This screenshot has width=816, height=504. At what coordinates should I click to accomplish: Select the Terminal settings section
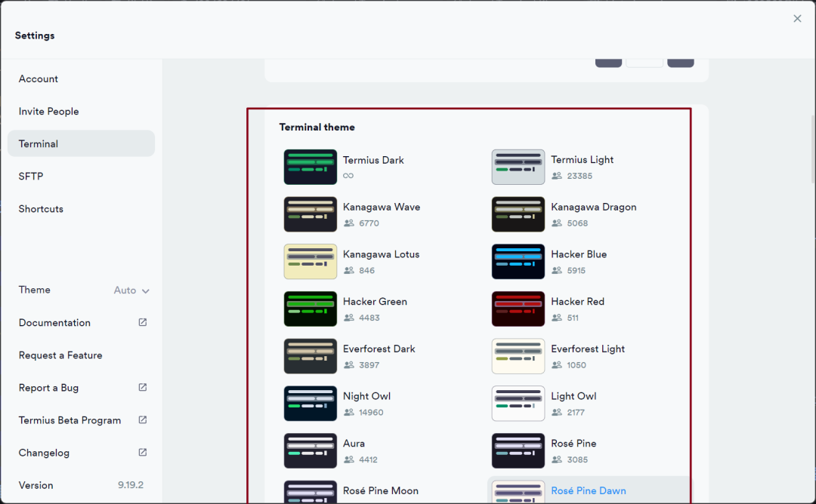(81, 143)
